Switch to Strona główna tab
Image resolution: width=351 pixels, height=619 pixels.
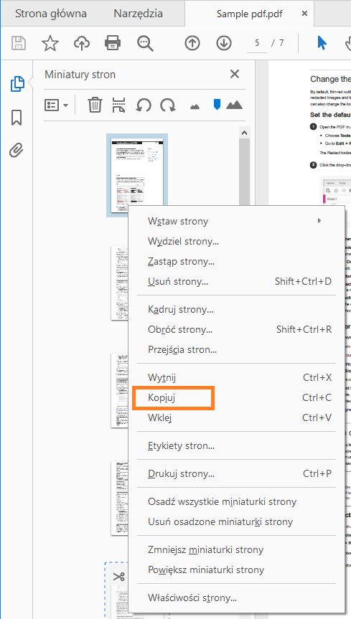point(51,14)
